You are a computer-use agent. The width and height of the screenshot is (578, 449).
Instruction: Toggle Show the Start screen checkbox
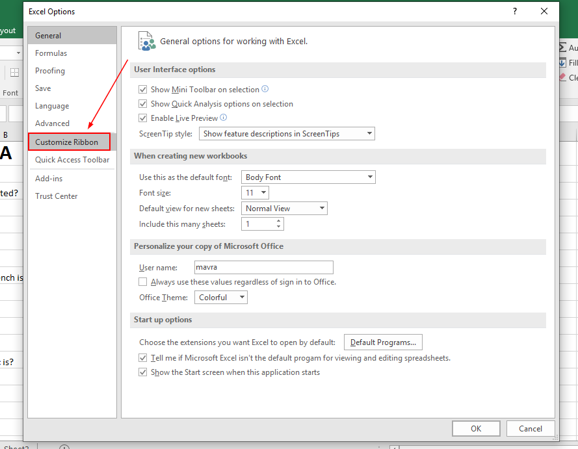click(x=142, y=372)
